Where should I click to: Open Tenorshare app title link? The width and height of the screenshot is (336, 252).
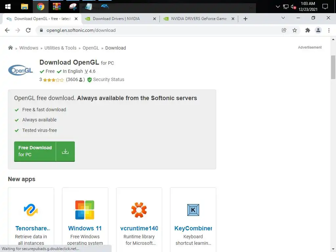click(33, 228)
